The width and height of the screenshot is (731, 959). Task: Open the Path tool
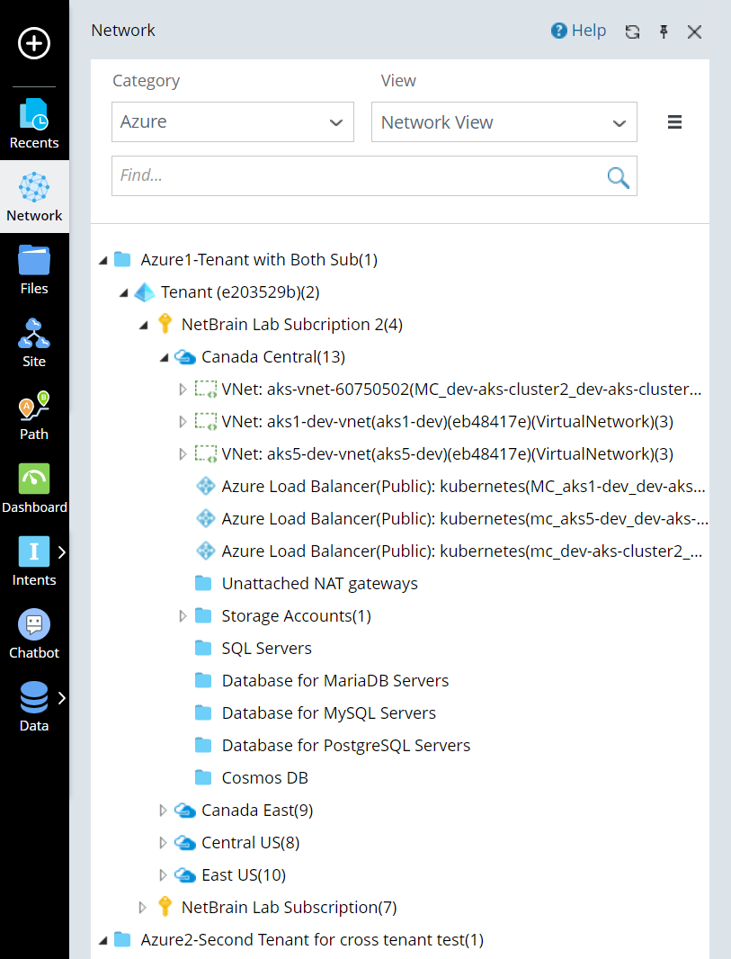[34, 416]
